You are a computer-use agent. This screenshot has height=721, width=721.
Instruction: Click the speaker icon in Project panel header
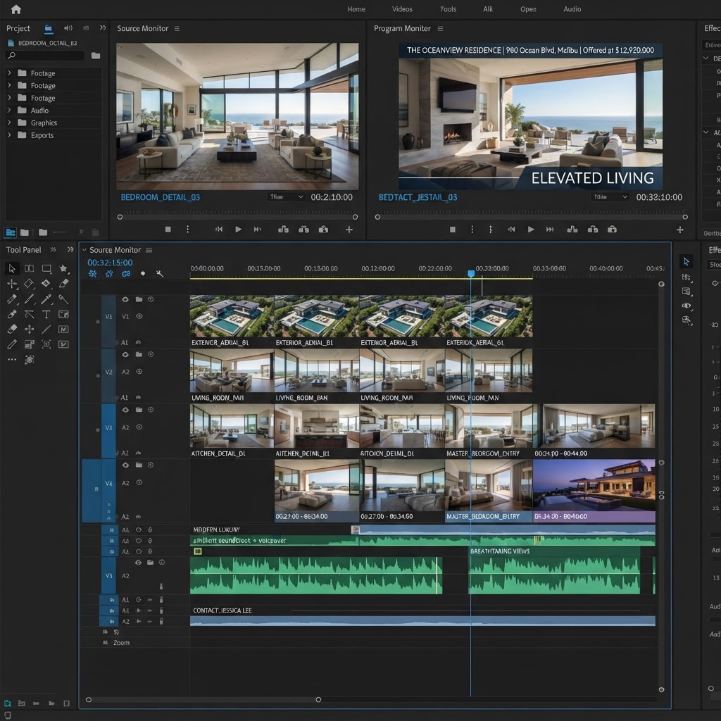(68, 28)
